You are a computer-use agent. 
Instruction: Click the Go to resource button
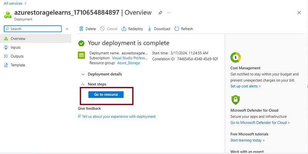coord(106,94)
